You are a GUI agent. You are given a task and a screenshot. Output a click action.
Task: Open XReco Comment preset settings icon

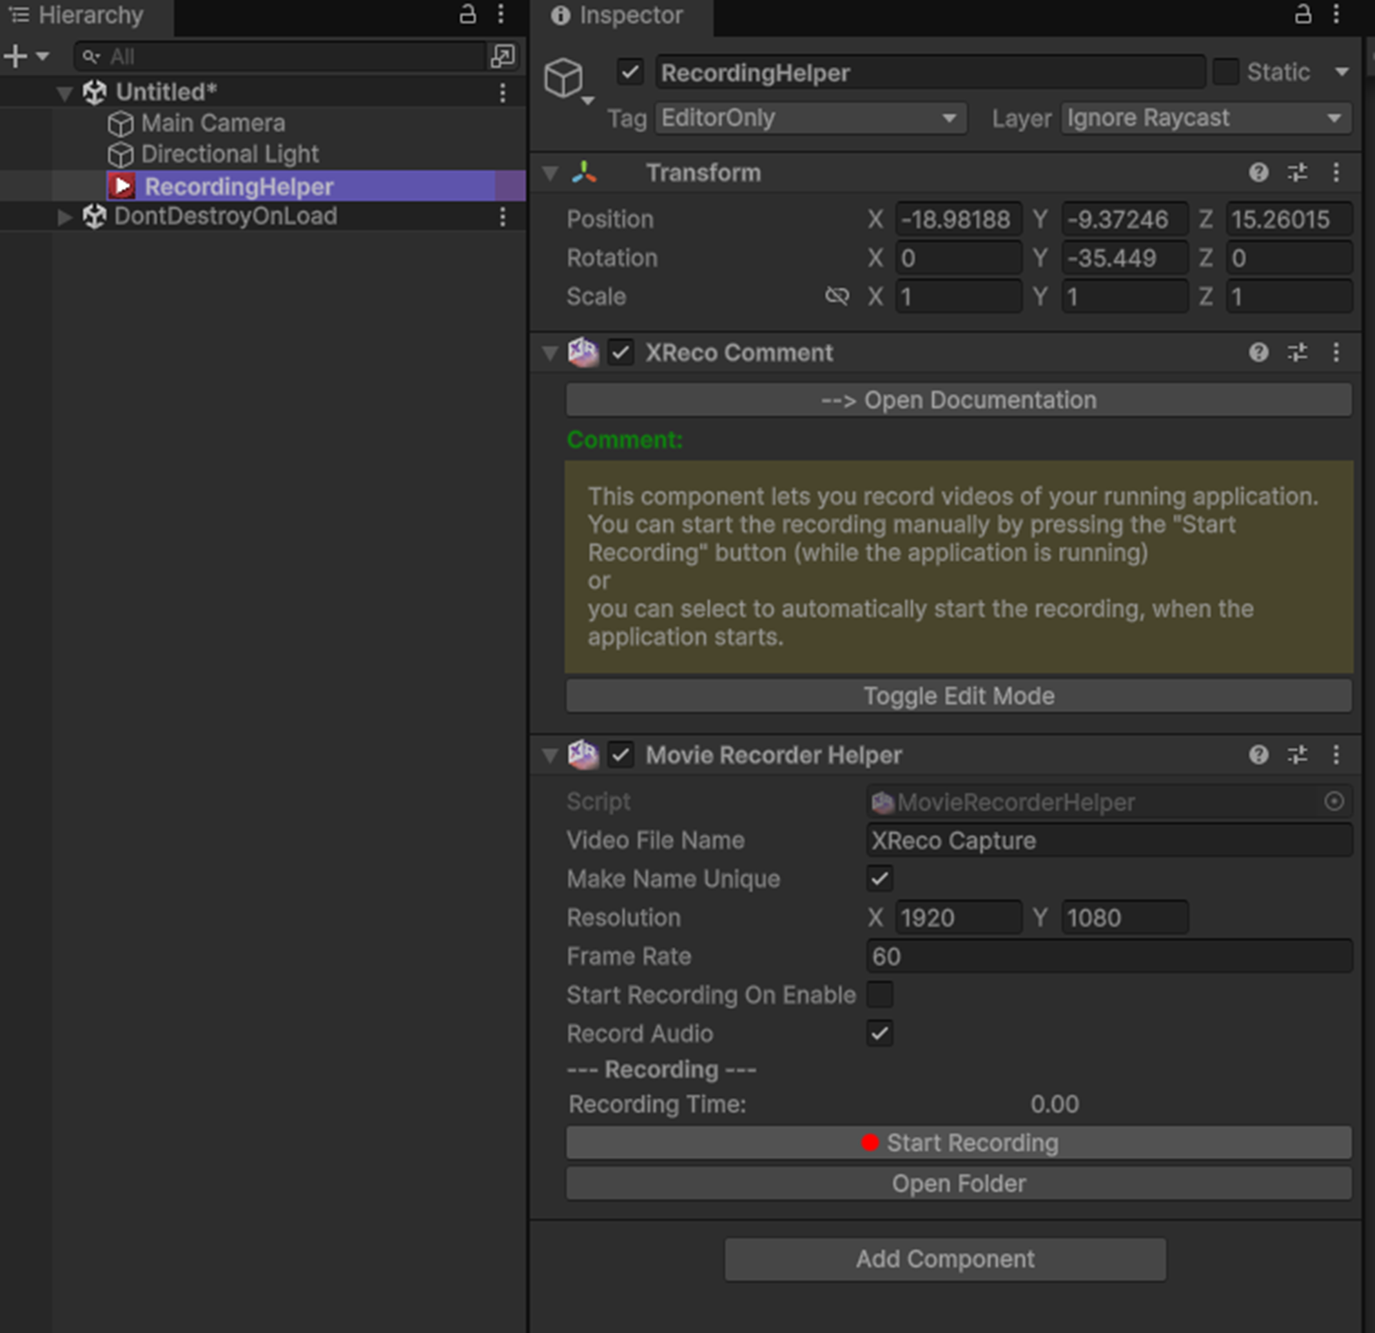coord(1296,352)
